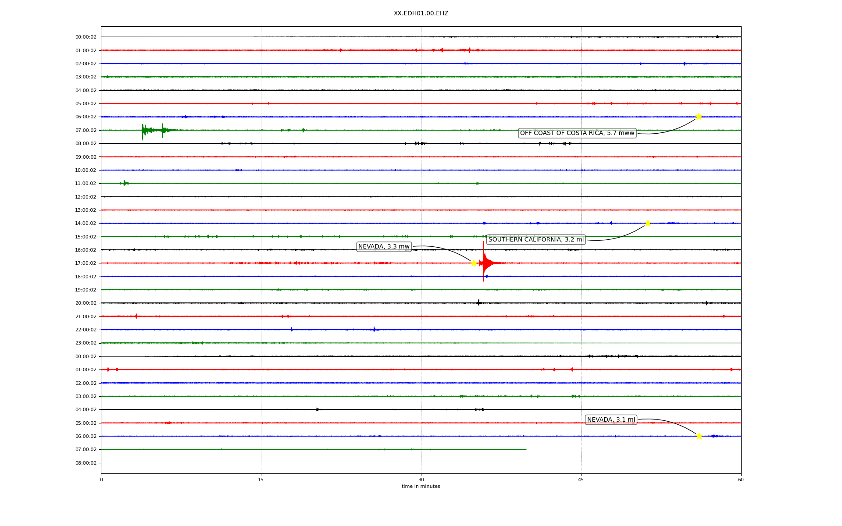The width and height of the screenshot is (842, 526).
Task: Click the 23:00:02 row time label
Action: 86,343
